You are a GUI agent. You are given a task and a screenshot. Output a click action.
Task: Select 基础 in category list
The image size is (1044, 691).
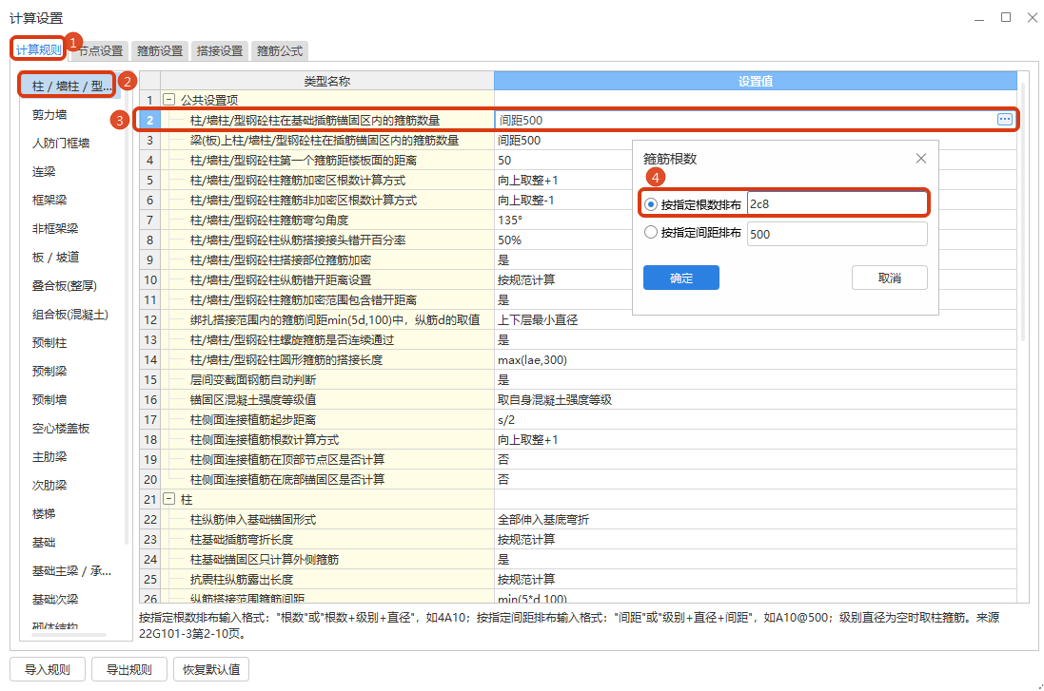point(43,542)
